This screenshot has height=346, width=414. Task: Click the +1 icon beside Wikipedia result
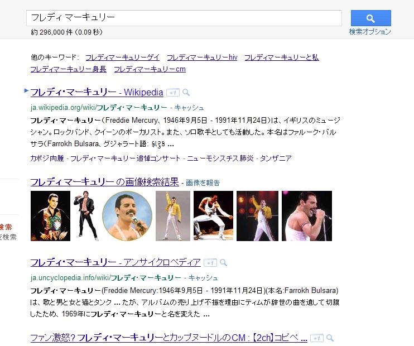pos(173,93)
